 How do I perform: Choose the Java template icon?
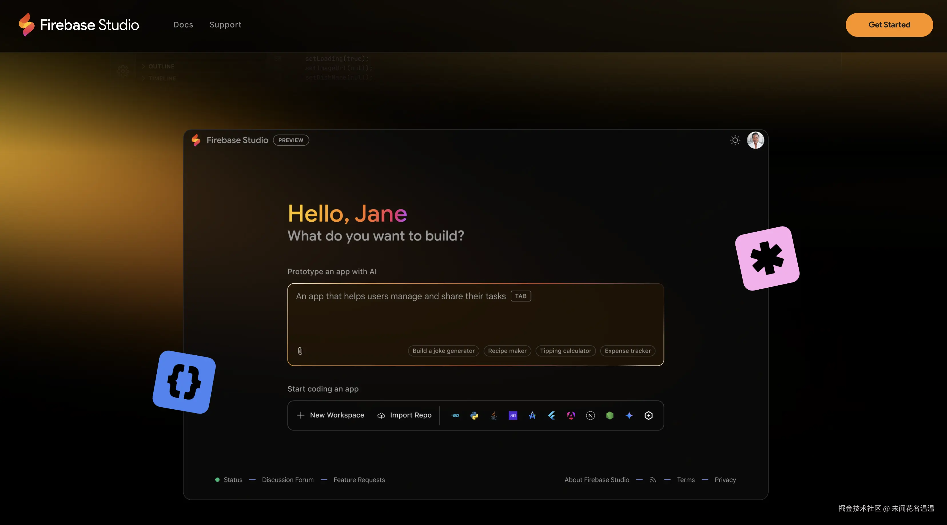click(493, 415)
